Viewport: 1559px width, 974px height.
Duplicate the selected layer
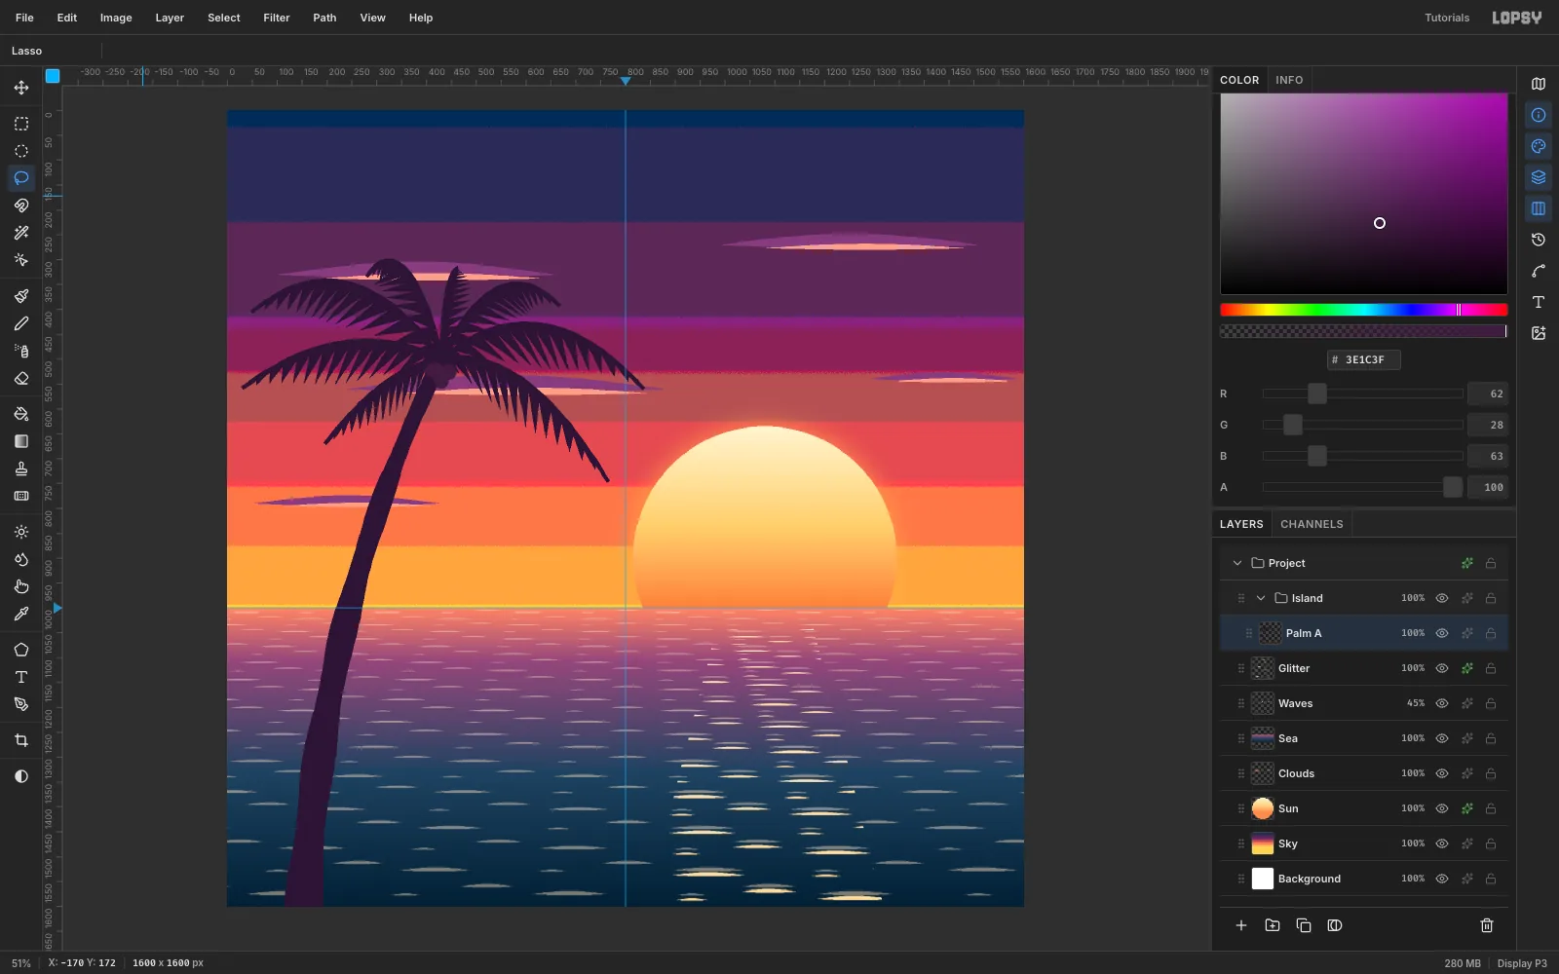1304,925
